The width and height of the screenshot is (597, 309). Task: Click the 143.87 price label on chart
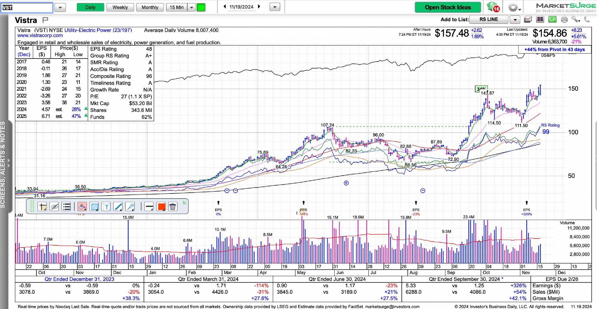(487, 93)
